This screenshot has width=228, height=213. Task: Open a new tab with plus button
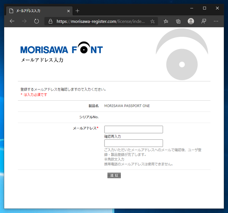(78, 11)
